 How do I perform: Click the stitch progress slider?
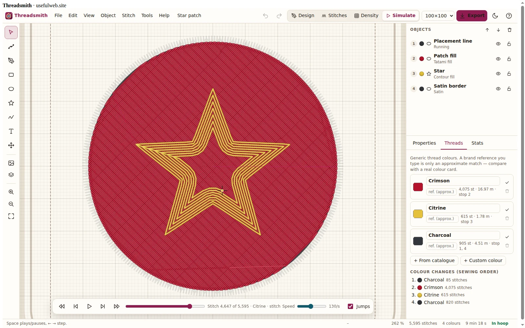[165, 306]
